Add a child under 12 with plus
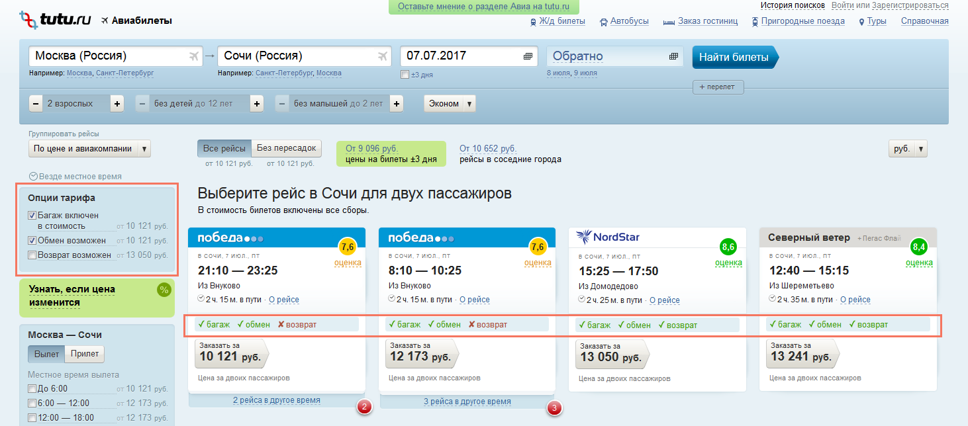The image size is (968, 426). pos(257,104)
